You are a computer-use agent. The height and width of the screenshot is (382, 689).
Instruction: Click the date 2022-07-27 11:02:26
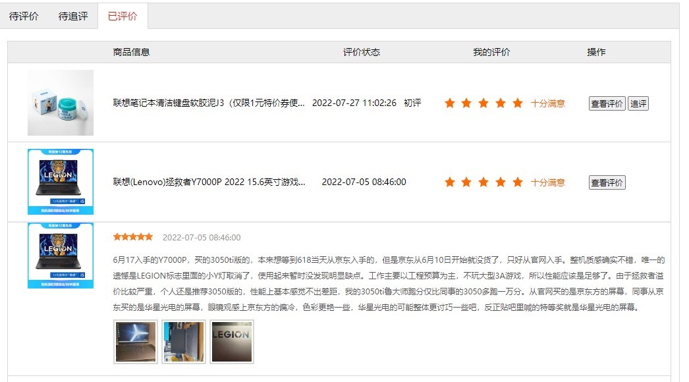tap(354, 103)
